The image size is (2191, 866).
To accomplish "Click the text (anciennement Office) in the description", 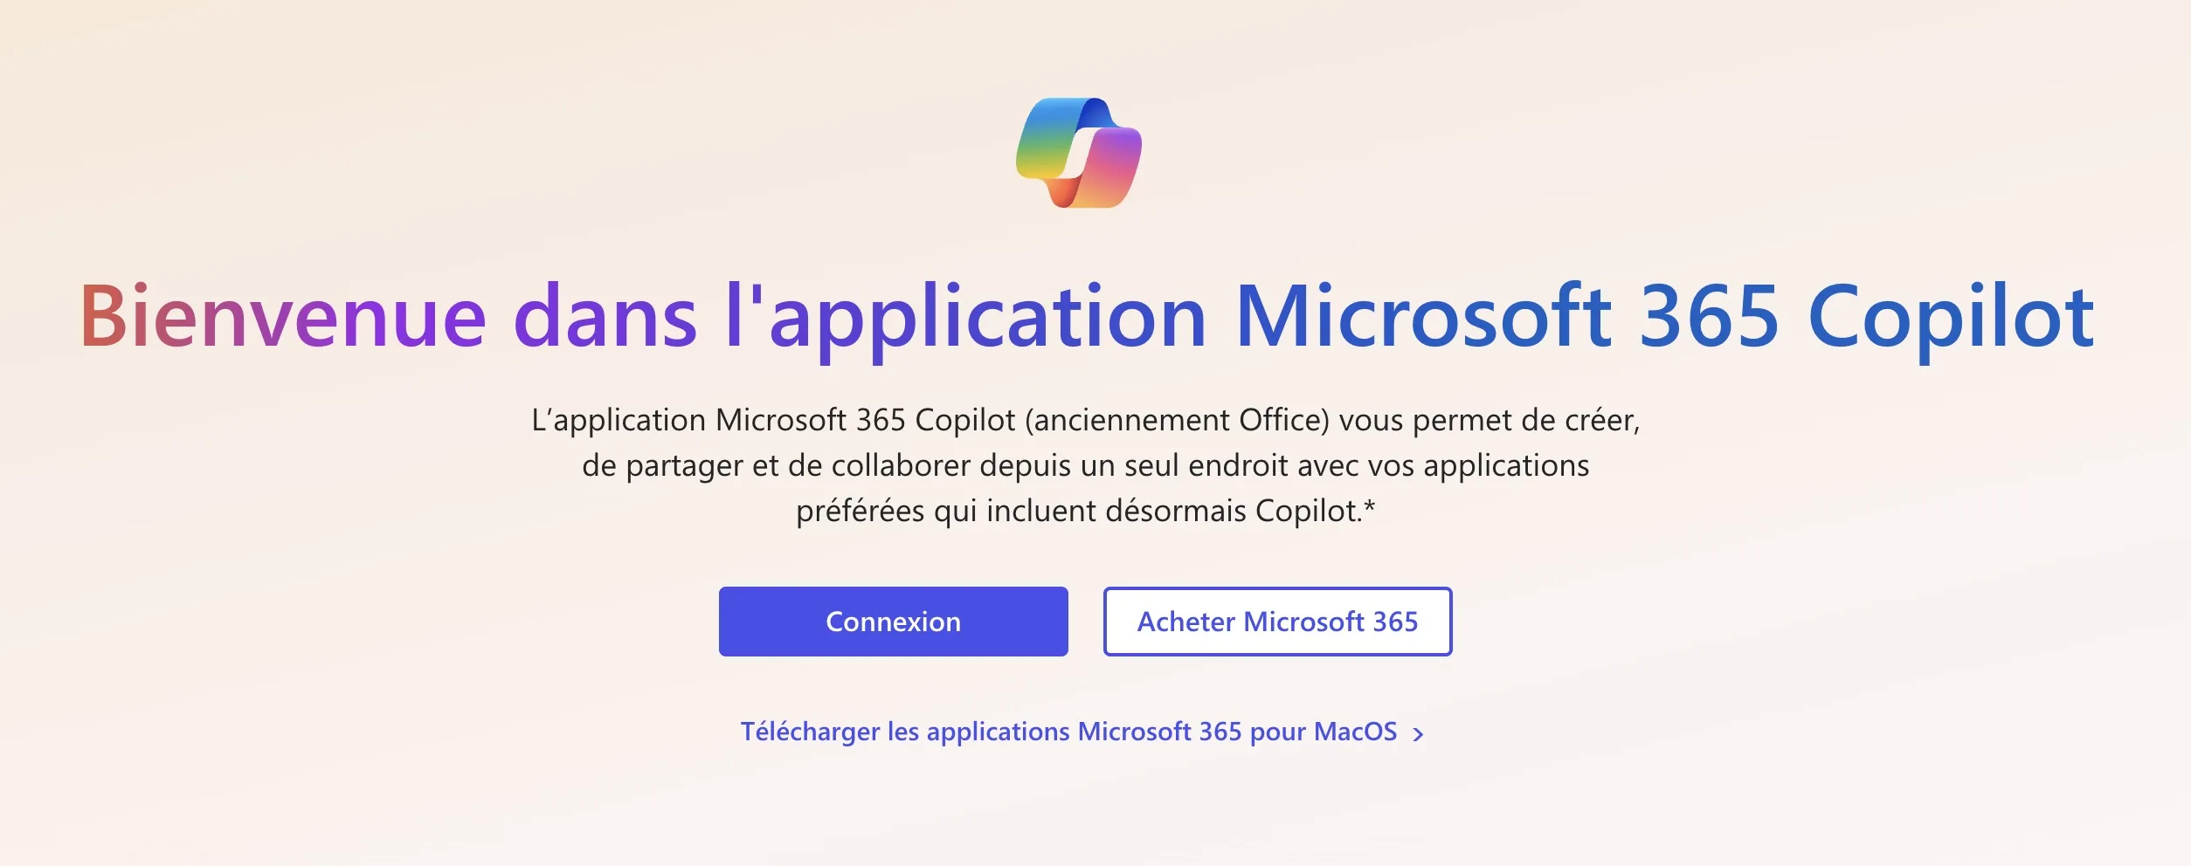I will 1177,421.
